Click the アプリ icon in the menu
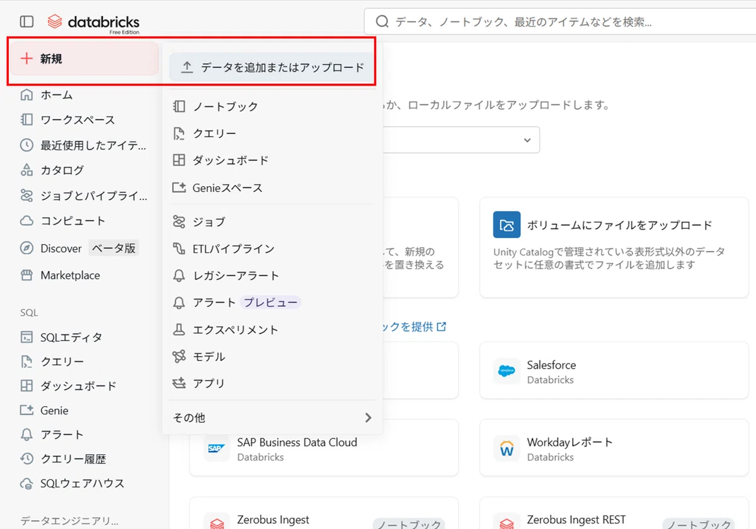 click(x=179, y=383)
